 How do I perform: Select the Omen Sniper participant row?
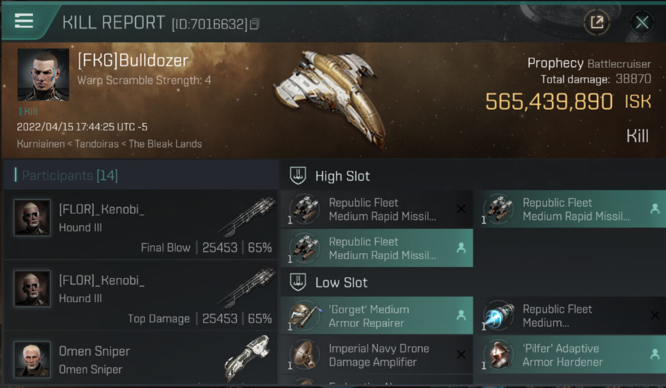141,359
